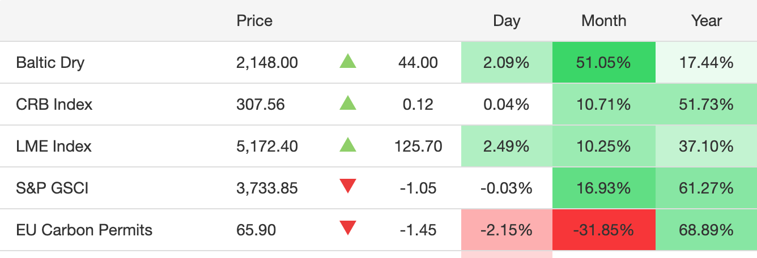Sort by the Day column header

tap(507, 21)
